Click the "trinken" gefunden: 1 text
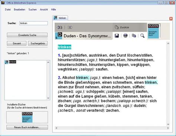This screenshot has width=176, height=136. [x=18, y=53]
